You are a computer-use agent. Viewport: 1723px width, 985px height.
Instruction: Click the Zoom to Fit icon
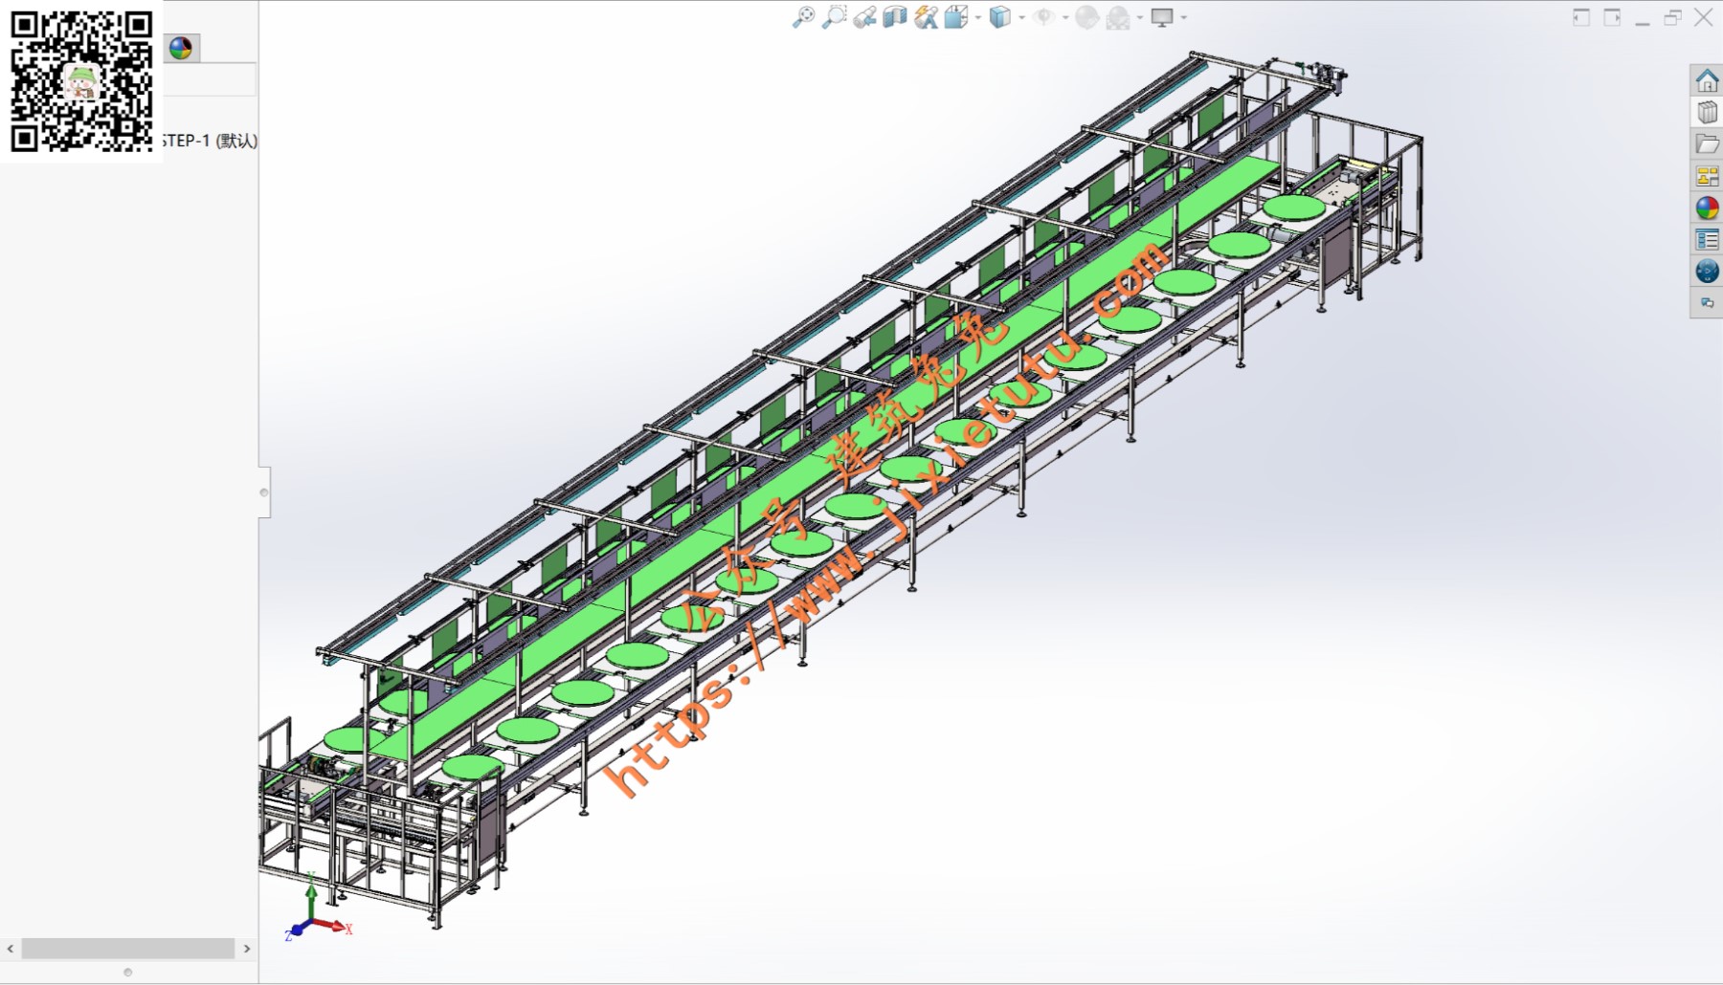pos(803,17)
